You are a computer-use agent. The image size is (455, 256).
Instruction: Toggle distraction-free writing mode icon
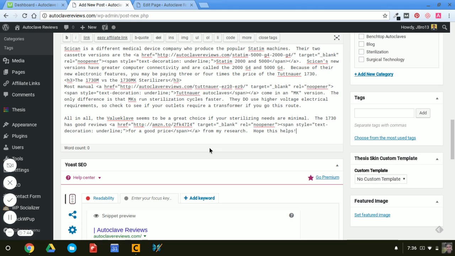pyautogui.click(x=337, y=37)
